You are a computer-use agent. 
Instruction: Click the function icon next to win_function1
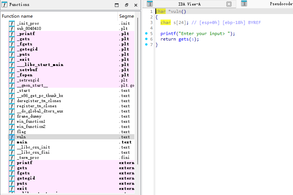[x=12, y=121]
